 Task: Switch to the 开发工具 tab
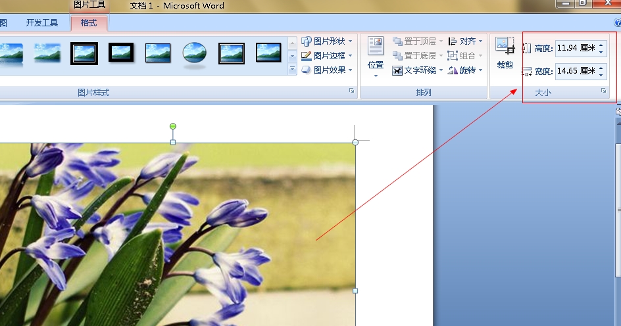42,23
